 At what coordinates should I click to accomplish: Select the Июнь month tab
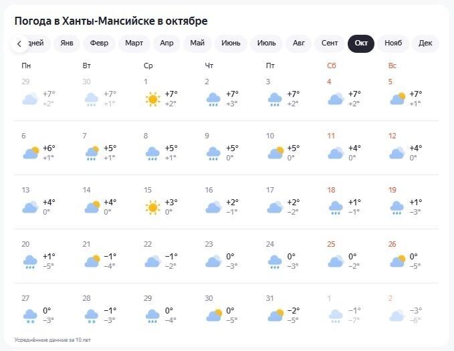tap(231, 43)
